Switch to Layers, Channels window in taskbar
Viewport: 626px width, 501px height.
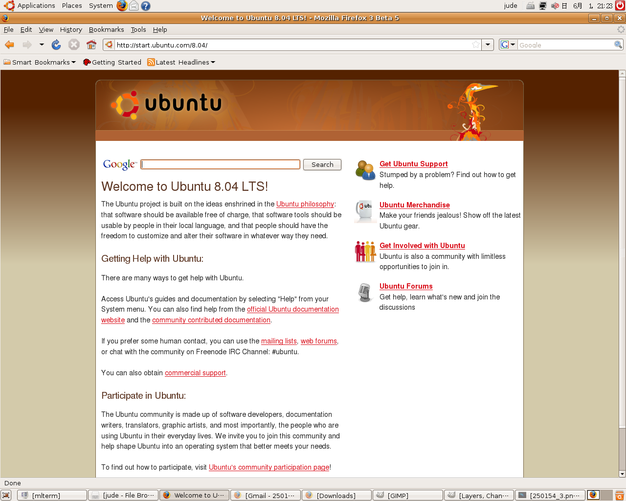point(479,495)
